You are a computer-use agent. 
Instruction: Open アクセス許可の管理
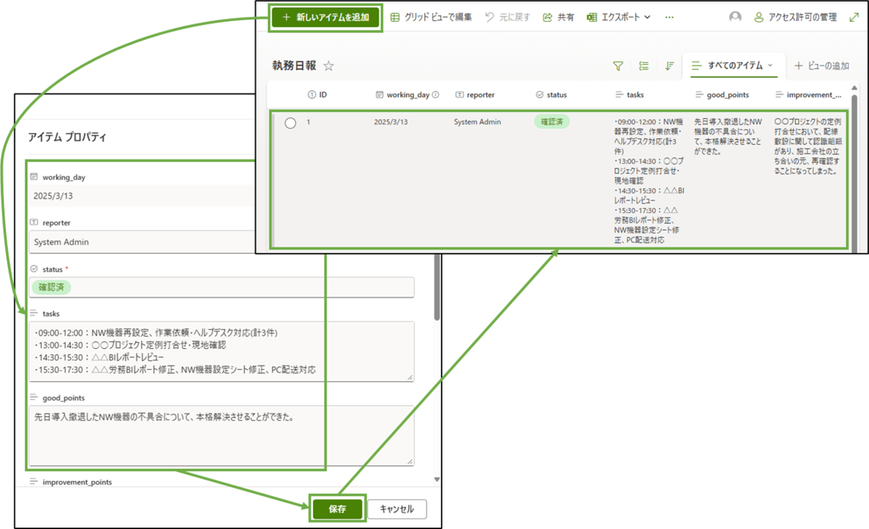click(x=795, y=17)
